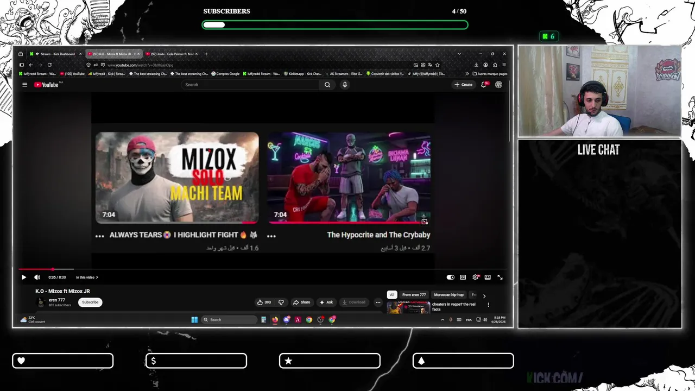Mute the YouTube player volume
This screenshot has height=391, width=695.
[37, 277]
